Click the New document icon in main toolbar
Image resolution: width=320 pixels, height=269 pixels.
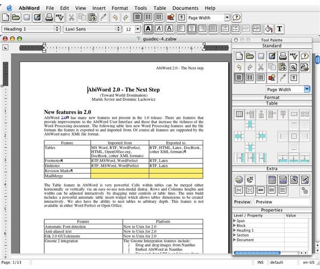[5, 18]
